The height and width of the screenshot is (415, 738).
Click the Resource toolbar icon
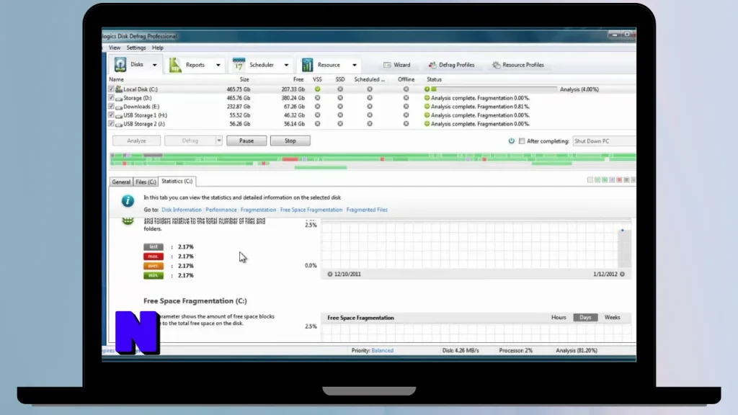tap(307, 64)
